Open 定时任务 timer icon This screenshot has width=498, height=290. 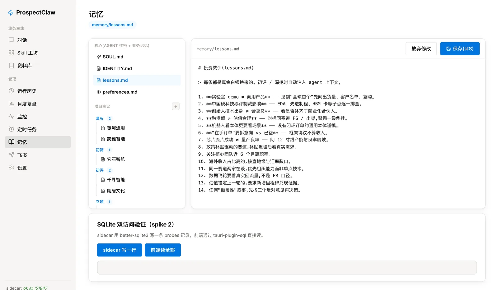point(12,129)
